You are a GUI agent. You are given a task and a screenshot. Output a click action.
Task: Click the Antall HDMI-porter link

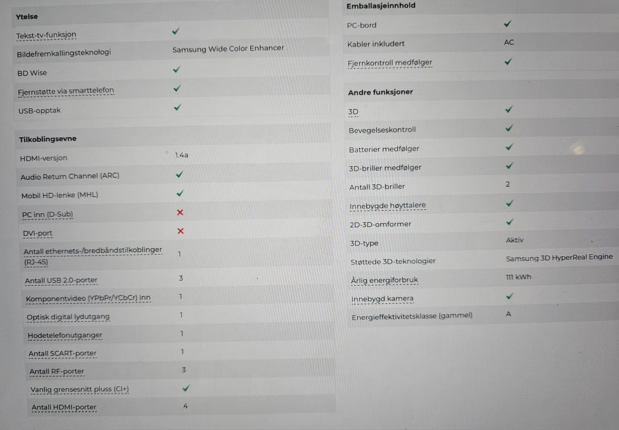pos(64,407)
